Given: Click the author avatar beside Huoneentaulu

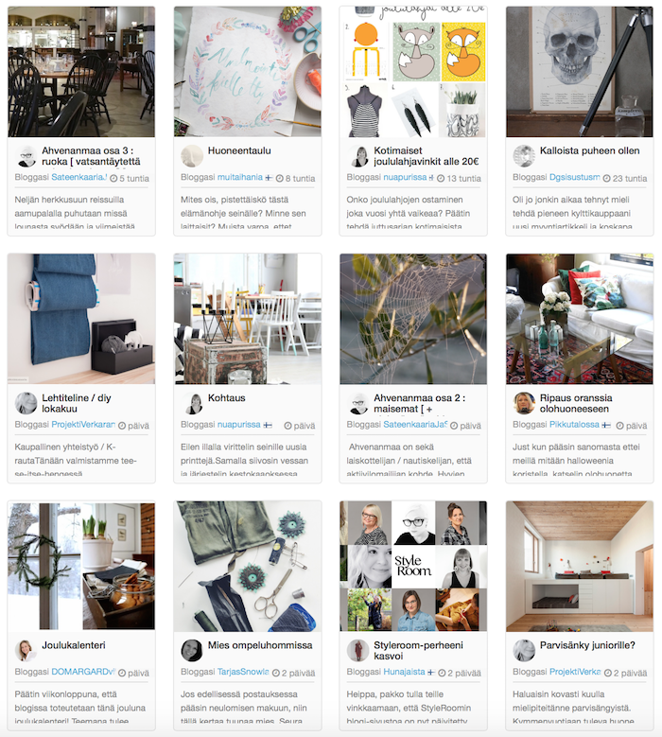Looking at the screenshot, I should 192,156.
